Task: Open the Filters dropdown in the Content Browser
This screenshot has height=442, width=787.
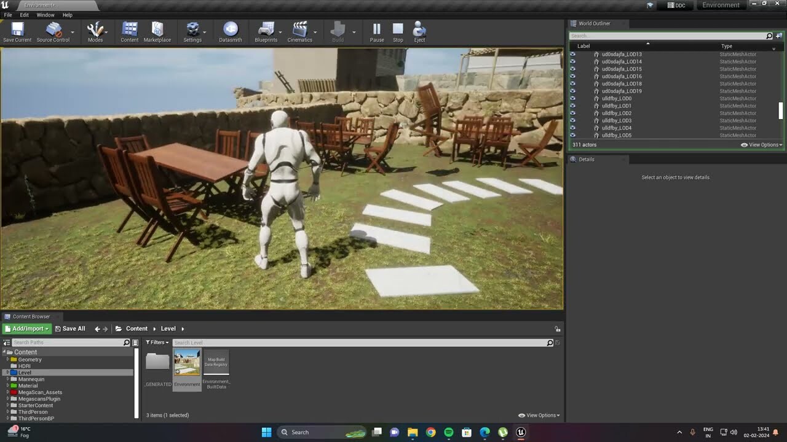Action: 157,342
